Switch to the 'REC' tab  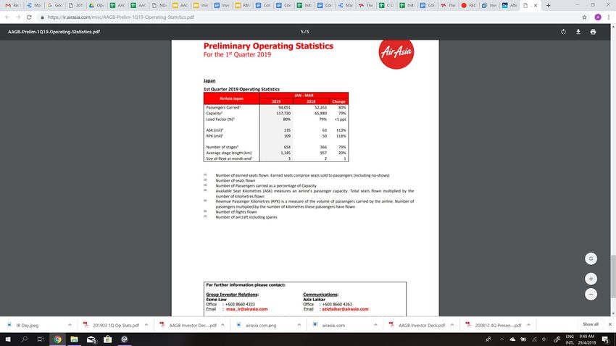468,6
